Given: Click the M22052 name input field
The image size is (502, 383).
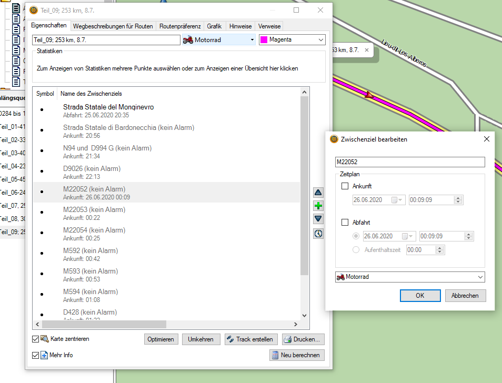Looking at the screenshot, I should (409, 163).
